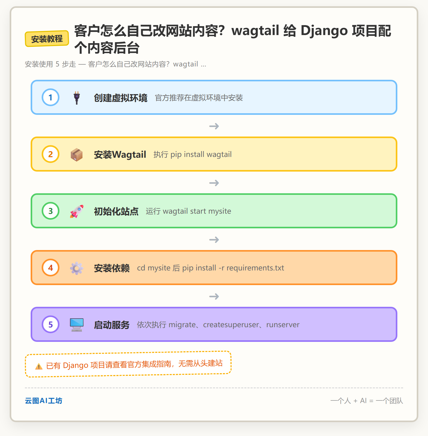
Task: Click the rocket icon beside 初始化站点
Action: [76, 211]
